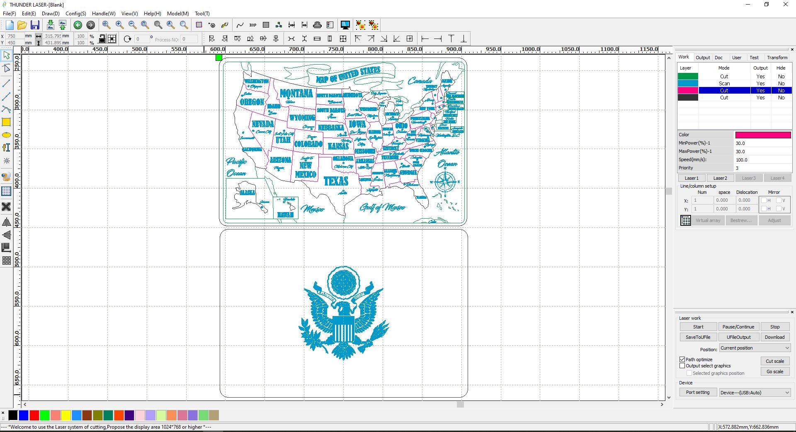Click the Export icon with green up arrow
Screen dimensions: 796x432
coord(63,25)
